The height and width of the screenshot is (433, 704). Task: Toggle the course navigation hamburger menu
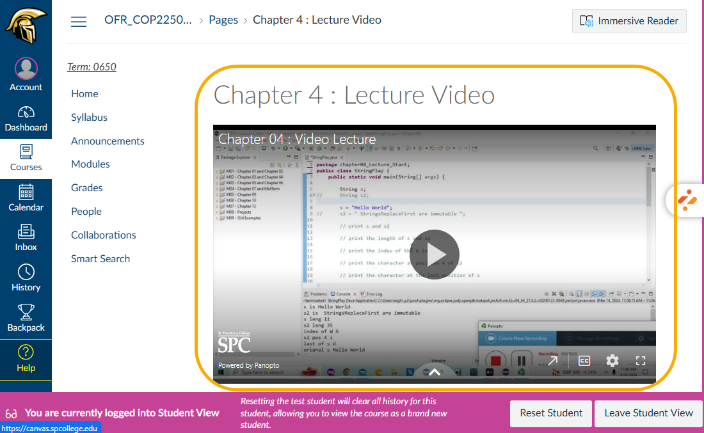tap(79, 21)
